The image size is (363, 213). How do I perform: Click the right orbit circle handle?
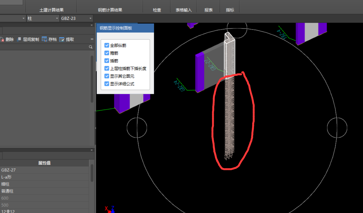click(x=337, y=128)
